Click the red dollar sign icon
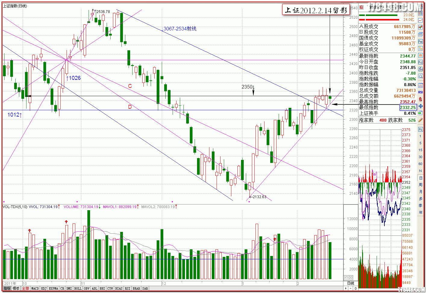 (421, 99)
